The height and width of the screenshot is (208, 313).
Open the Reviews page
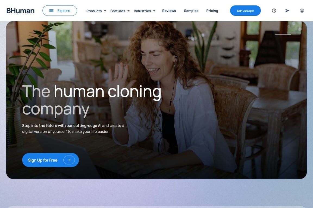point(169,11)
